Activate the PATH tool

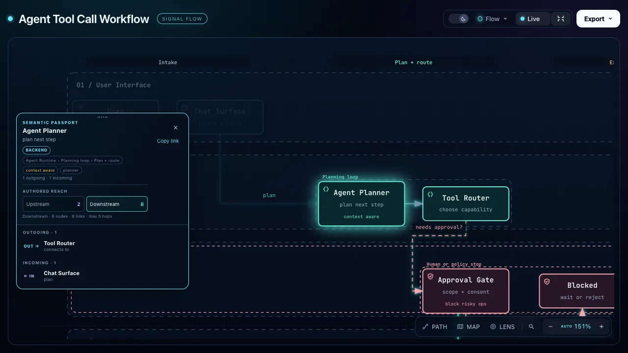[435, 327]
